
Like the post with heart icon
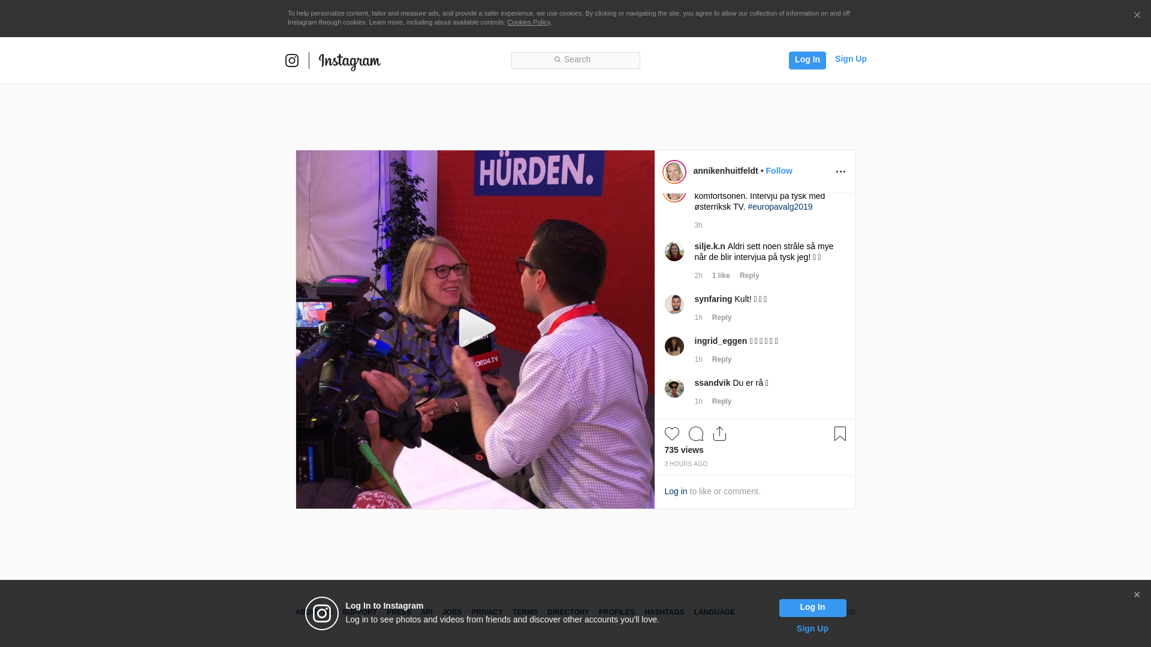click(x=672, y=434)
